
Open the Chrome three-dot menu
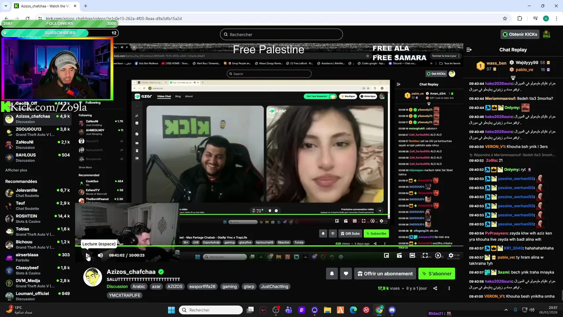[556, 18]
